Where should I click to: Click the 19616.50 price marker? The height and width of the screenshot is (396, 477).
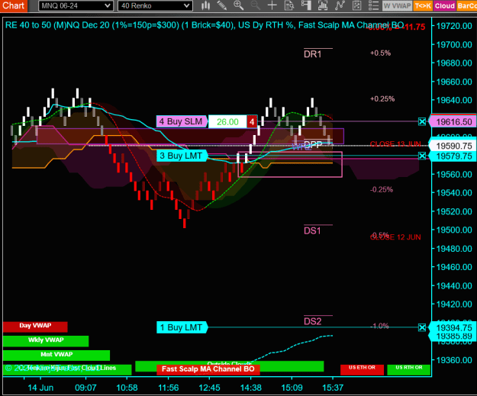[453, 122]
